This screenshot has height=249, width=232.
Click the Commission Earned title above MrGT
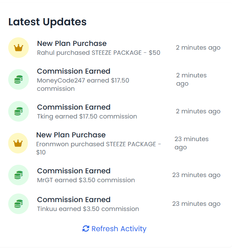coord(73,171)
